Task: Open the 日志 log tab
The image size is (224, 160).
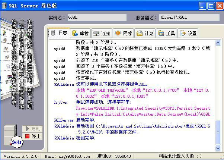Action: click(59, 33)
